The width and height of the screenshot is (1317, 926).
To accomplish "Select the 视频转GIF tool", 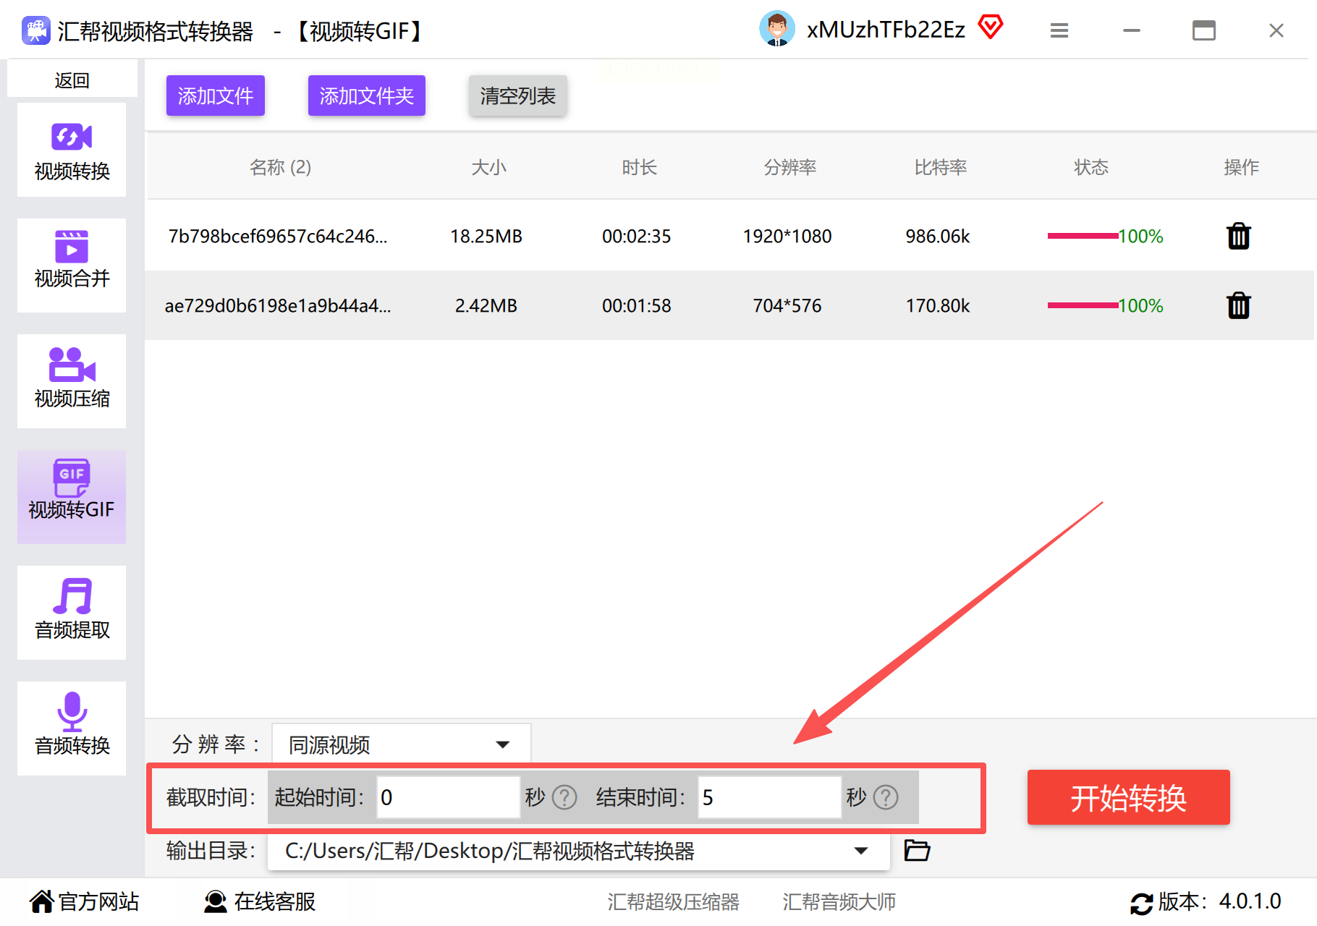I will coord(72,497).
